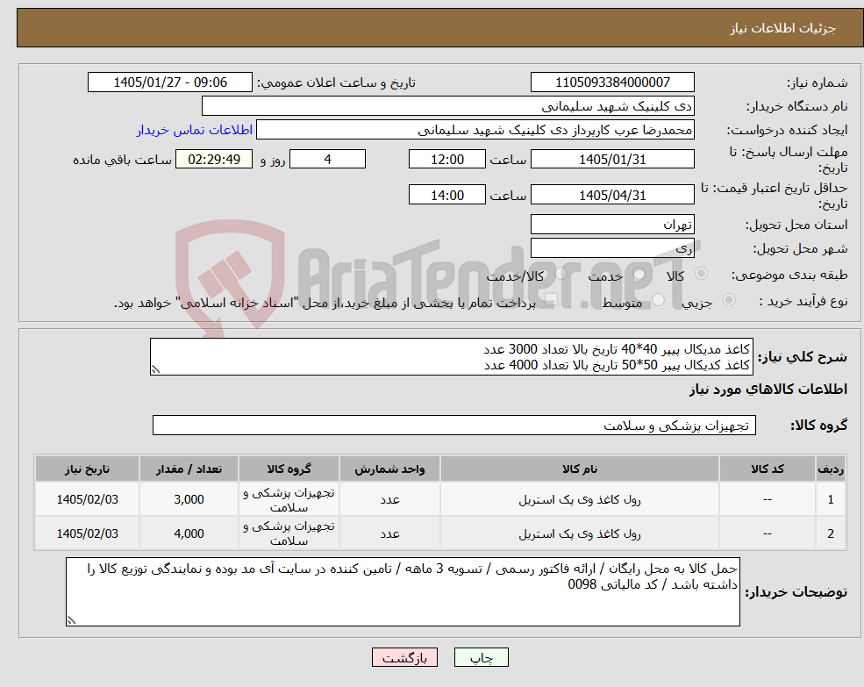Viewport: 864px width, 687px height.
Task: Click row 2 date 1405/02/03
Action: [87, 533]
